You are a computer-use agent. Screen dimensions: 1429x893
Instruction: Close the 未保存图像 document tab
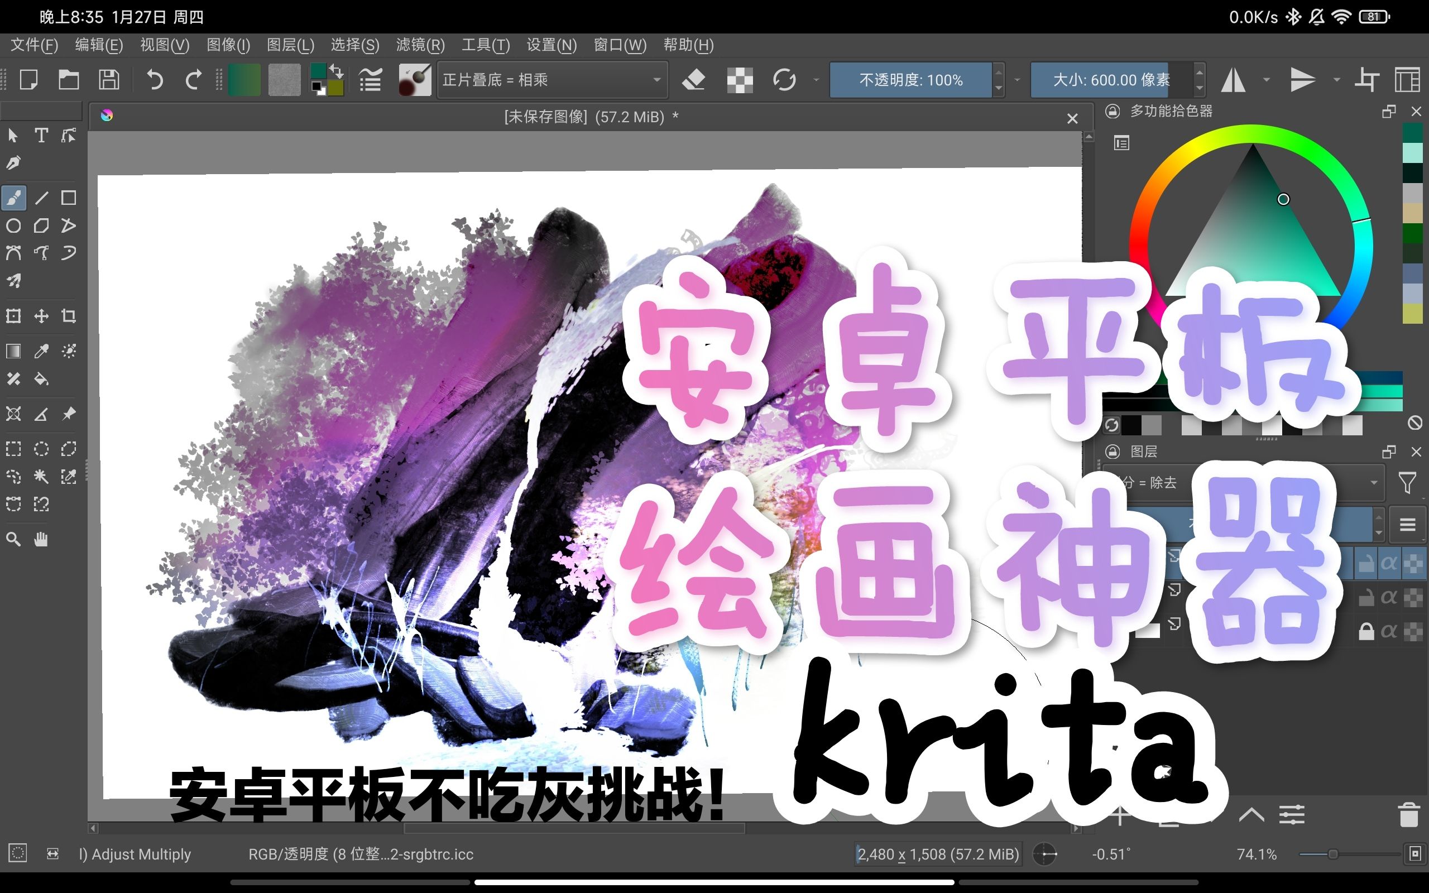click(x=1072, y=119)
